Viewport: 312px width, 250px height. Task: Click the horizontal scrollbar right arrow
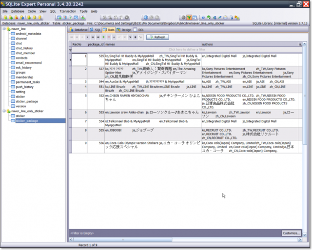(x=300, y=240)
